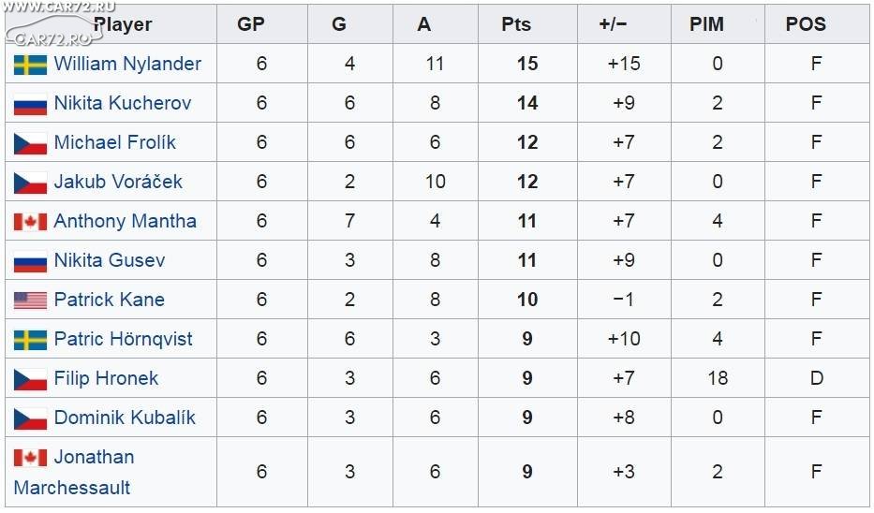Select the POS column header

click(806, 24)
